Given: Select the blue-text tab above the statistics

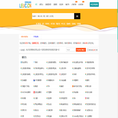Looking at the screenshot, I should (x=36, y=37).
